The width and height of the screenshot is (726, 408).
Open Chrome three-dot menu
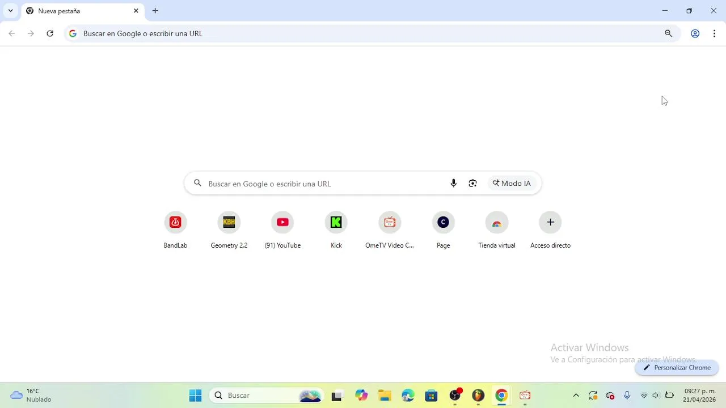pos(714,33)
